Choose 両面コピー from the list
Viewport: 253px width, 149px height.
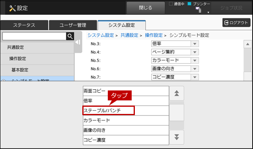coord(126,91)
